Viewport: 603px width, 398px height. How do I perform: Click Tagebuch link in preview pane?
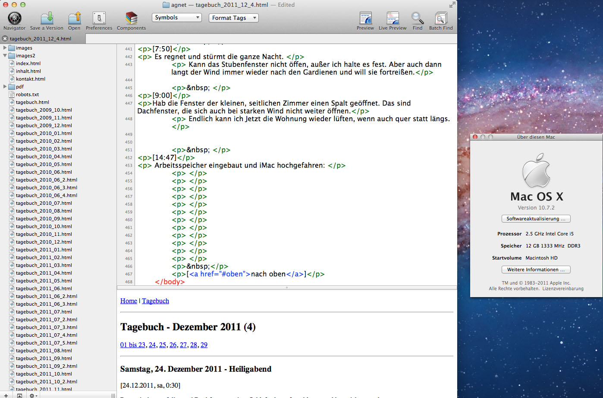click(x=156, y=301)
